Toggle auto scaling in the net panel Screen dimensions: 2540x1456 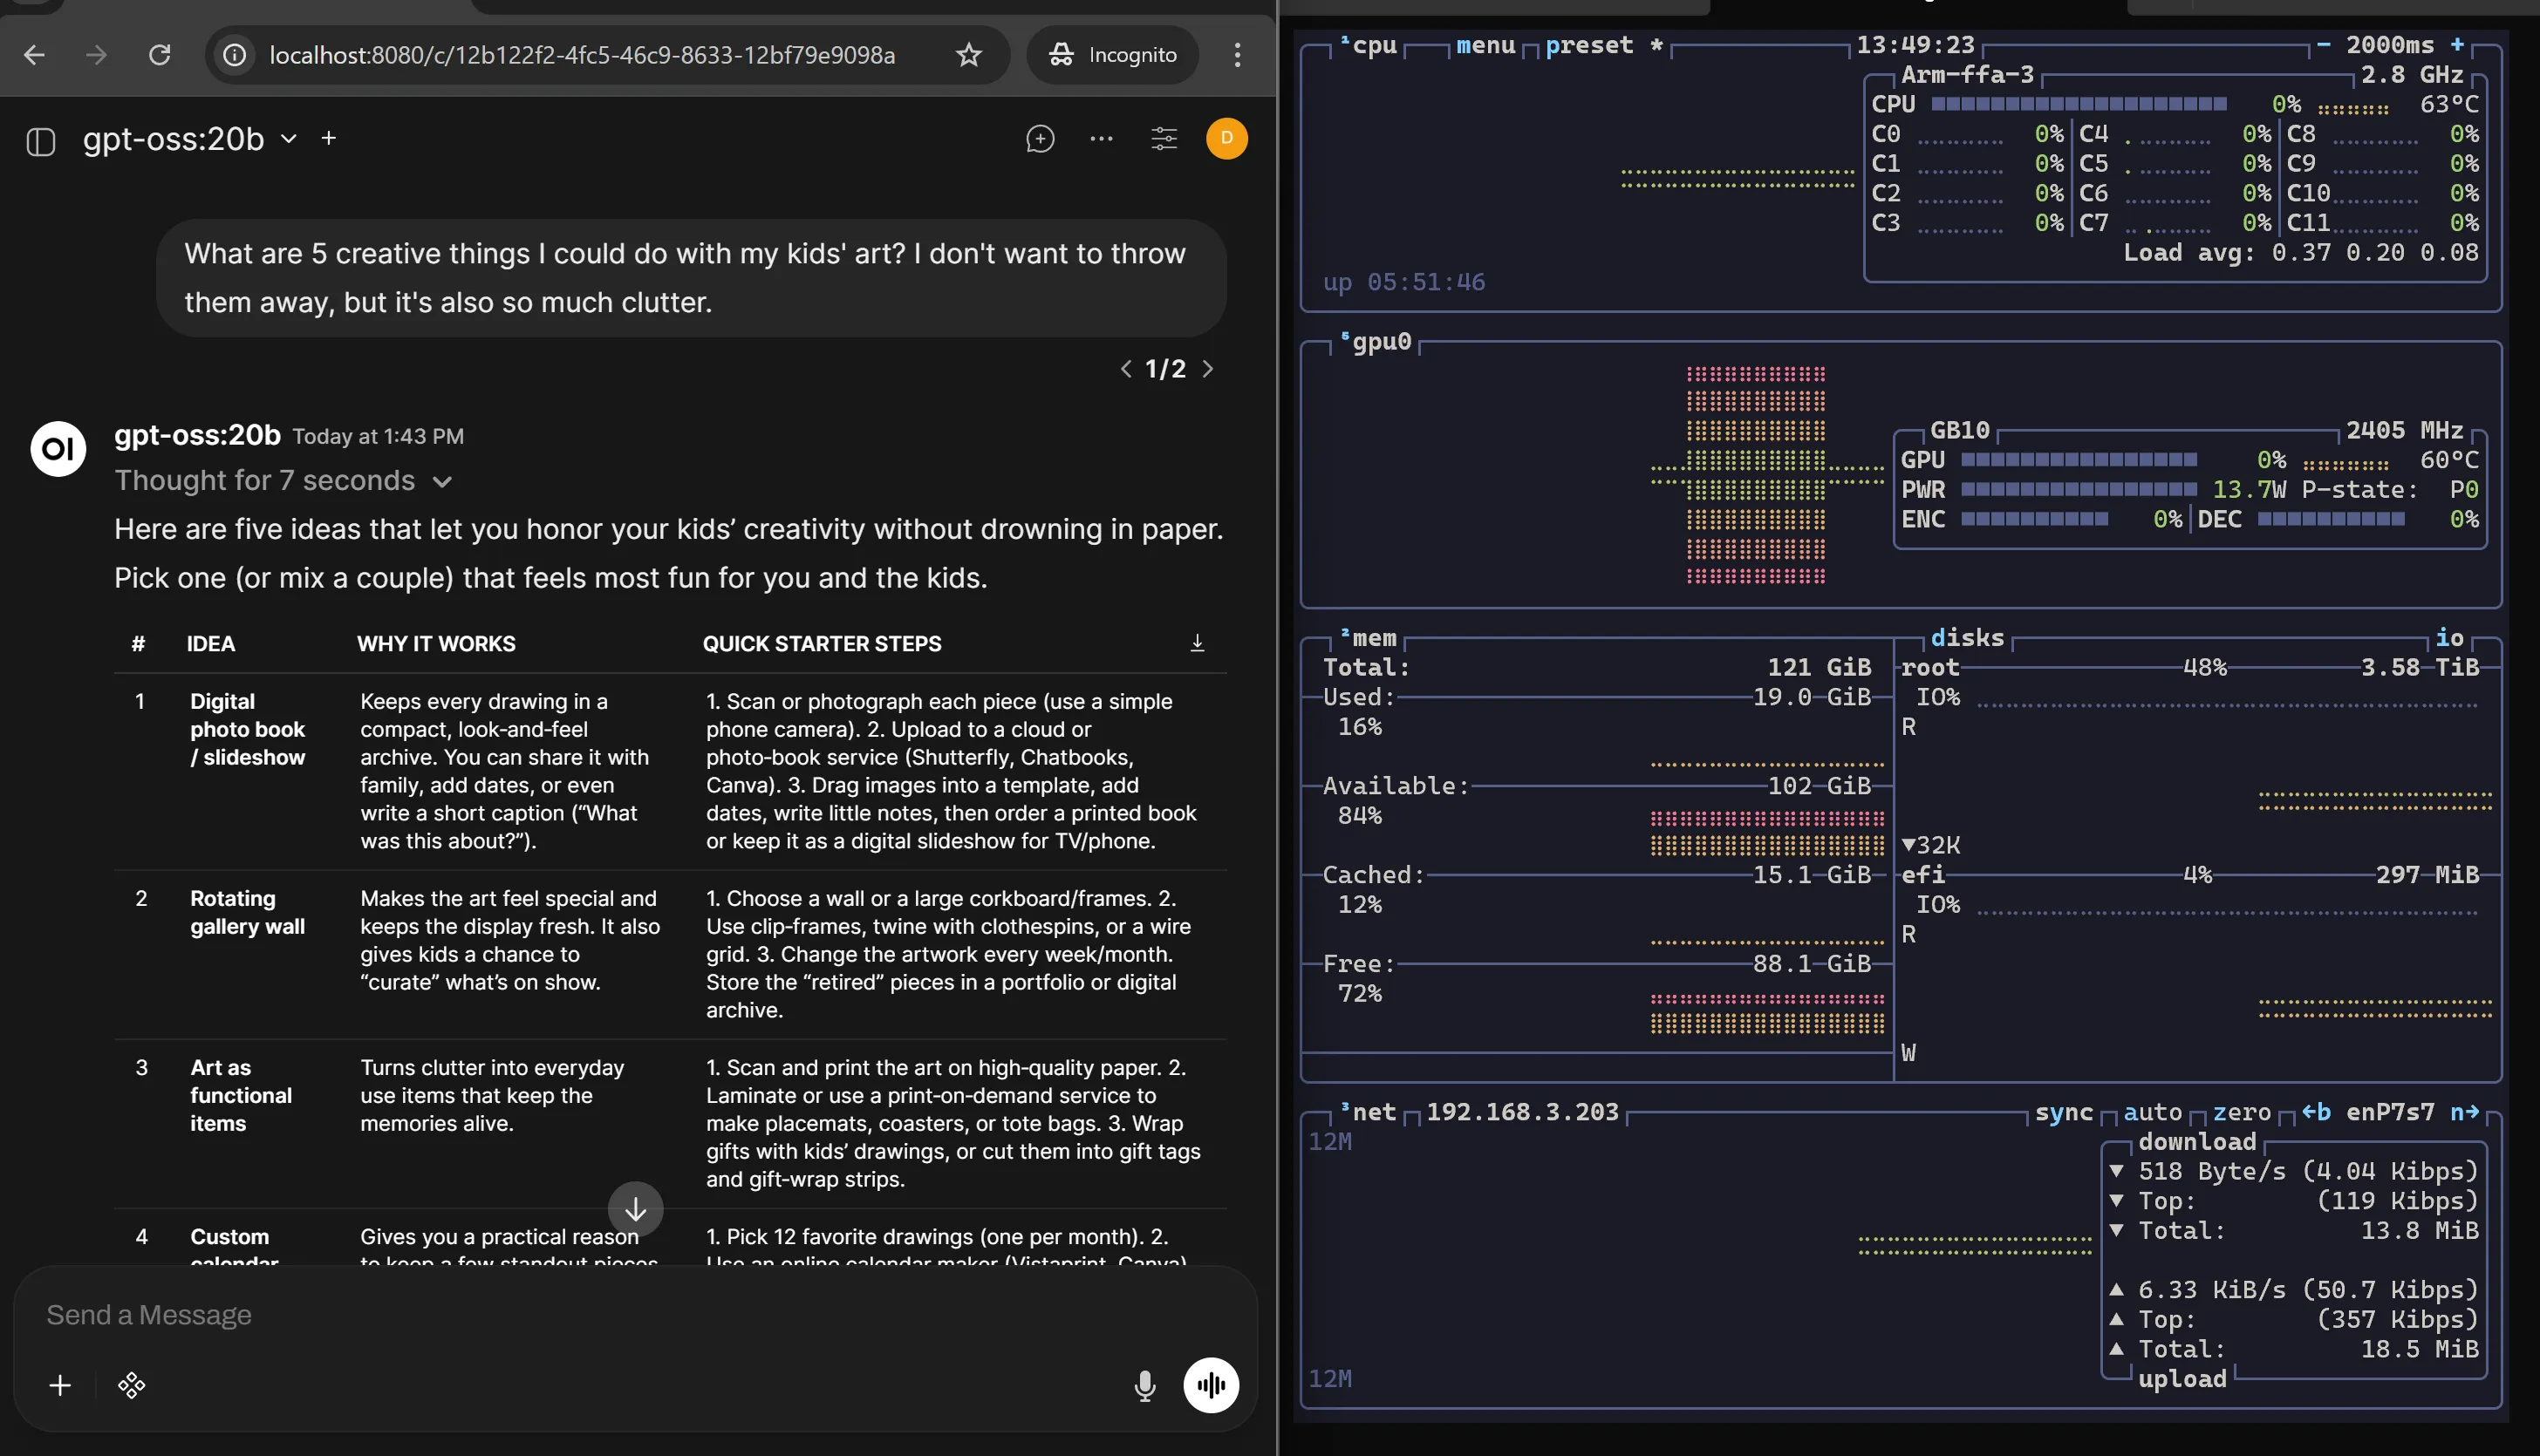pos(2153,1113)
